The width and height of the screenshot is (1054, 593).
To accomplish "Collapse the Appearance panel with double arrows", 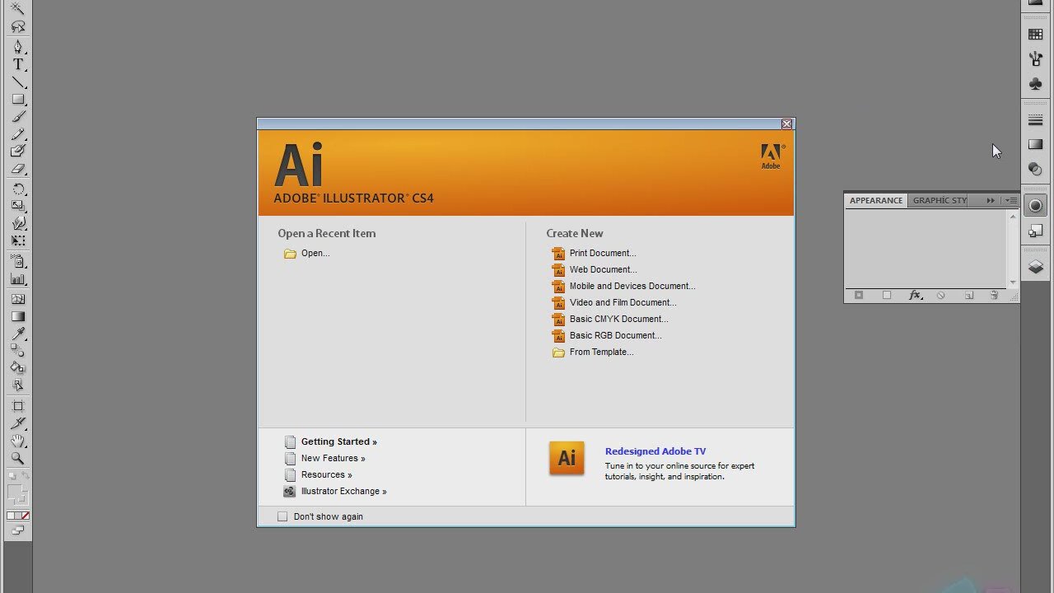I will (x=991, y=200).
